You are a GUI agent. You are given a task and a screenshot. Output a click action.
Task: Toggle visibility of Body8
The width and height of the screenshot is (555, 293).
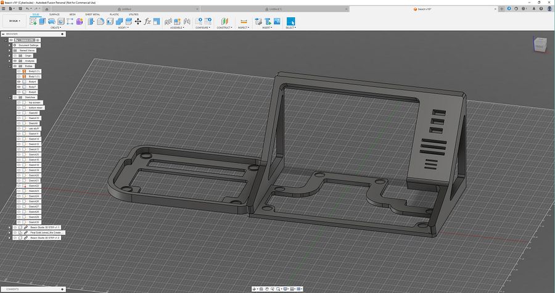coord(19,92)
